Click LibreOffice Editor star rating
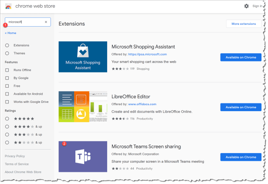 coord(120,119)
